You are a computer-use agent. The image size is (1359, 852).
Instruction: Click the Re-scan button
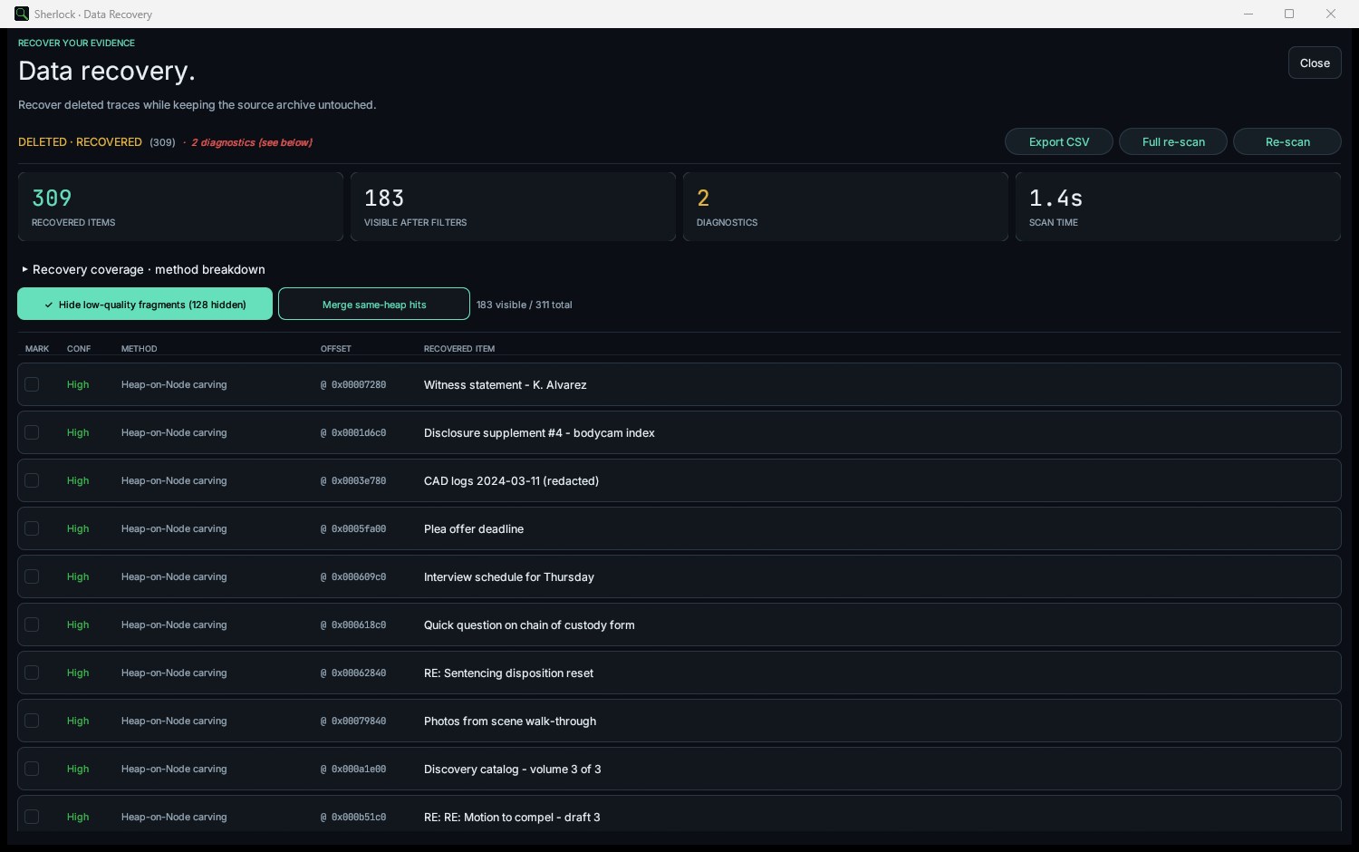tap(1287, 141)
